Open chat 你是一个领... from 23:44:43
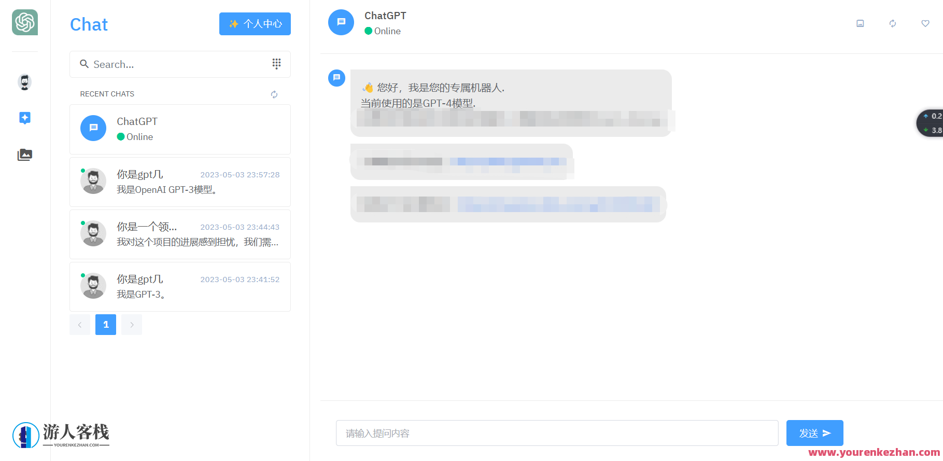Screen dimensions: 943x461 (x=180, y=234)
